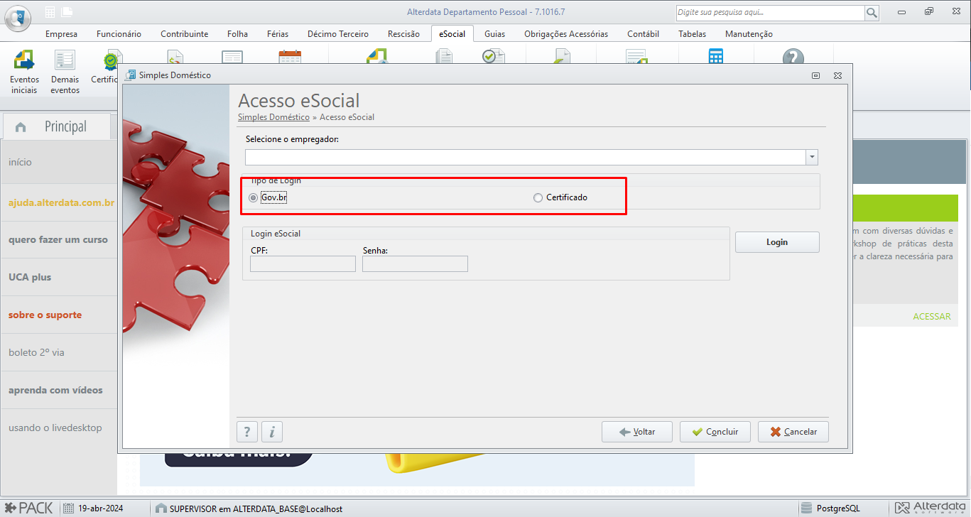Open Demais eventos ribbon icon
Viewport: 971px width, 517px height.
(x=65, y=72)
